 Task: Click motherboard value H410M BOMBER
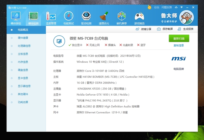(x=115, y=77)
